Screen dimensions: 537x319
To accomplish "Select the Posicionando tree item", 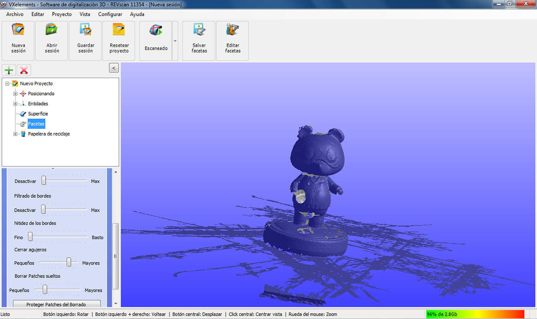I will tap(41, 94).
